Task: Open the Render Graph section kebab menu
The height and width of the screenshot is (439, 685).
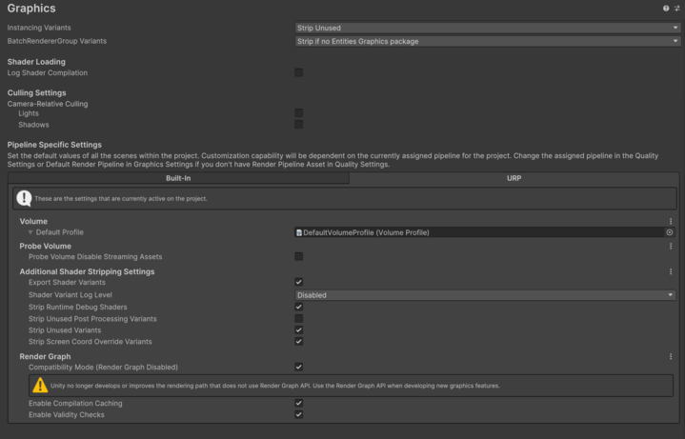Action: point(671,357)
